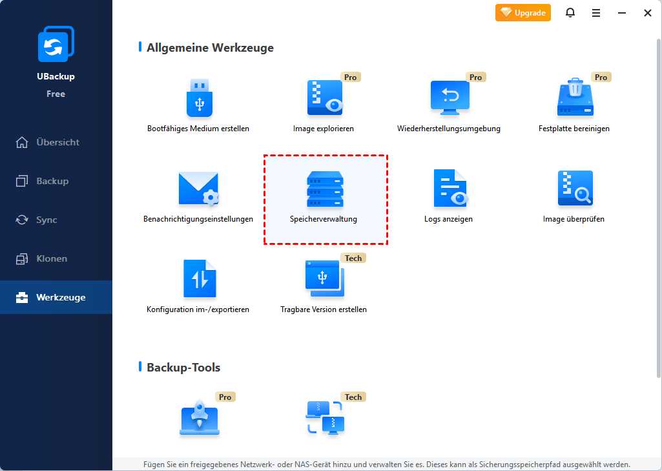Open Wiederherstellungsumgebung recovery environment tool

(449, 98)
